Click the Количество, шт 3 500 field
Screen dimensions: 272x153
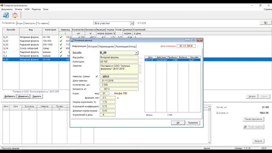click(119, 85)
